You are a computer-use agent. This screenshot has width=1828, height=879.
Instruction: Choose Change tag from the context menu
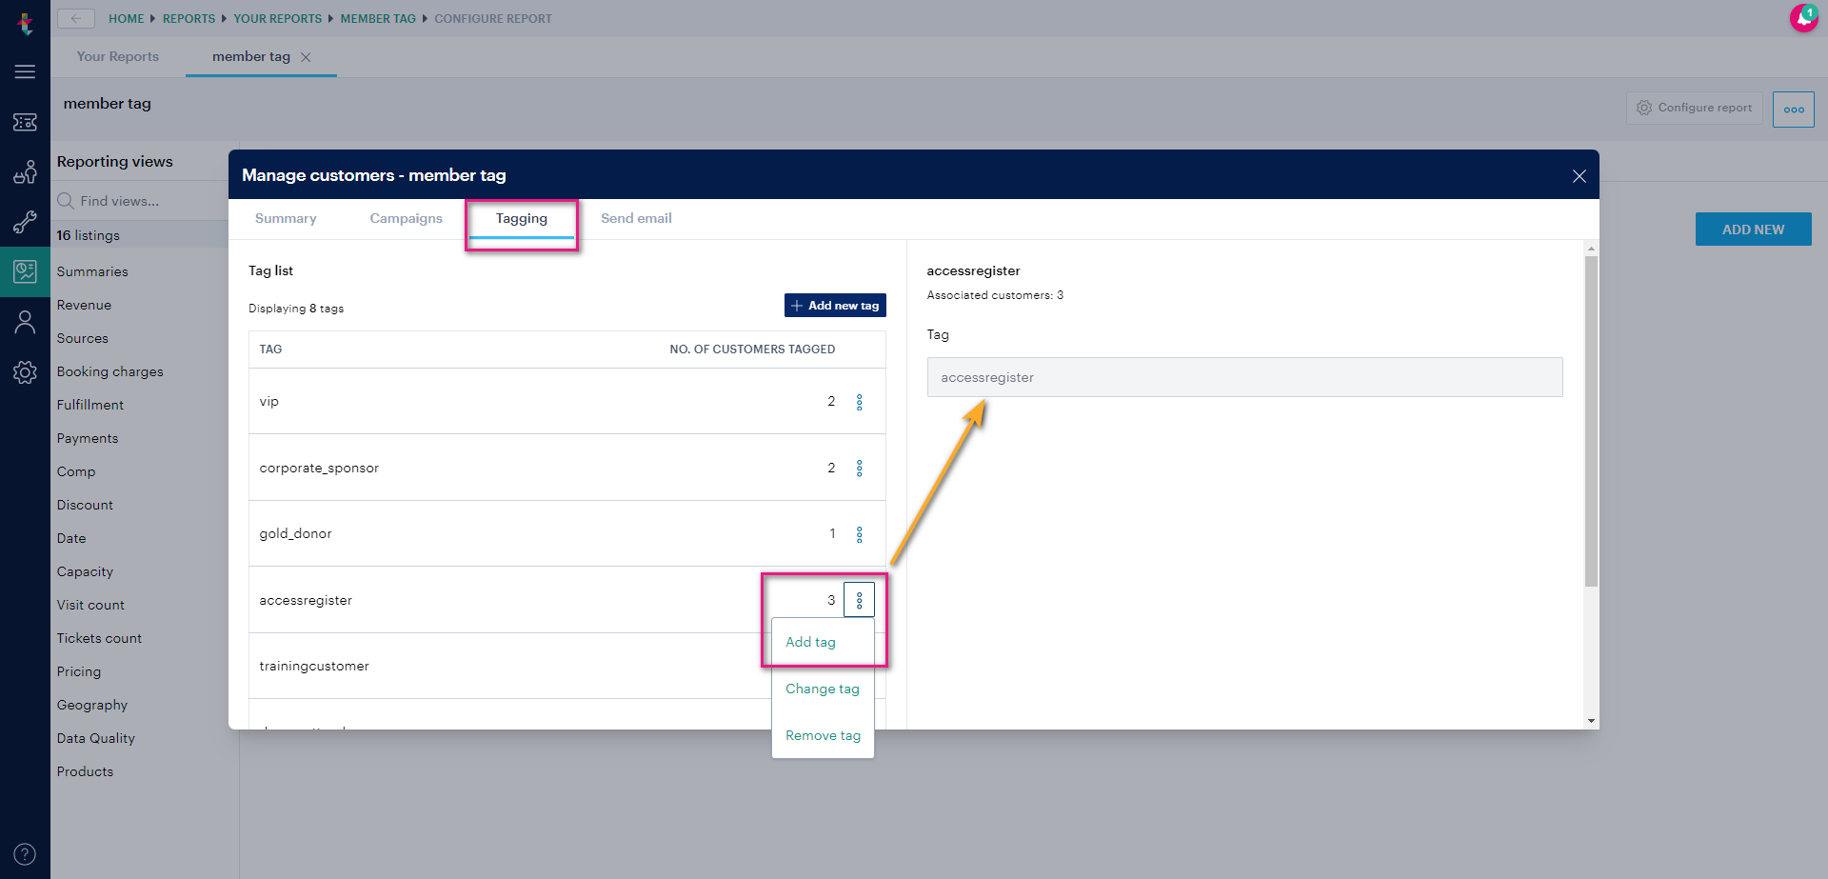click(823, 689)
